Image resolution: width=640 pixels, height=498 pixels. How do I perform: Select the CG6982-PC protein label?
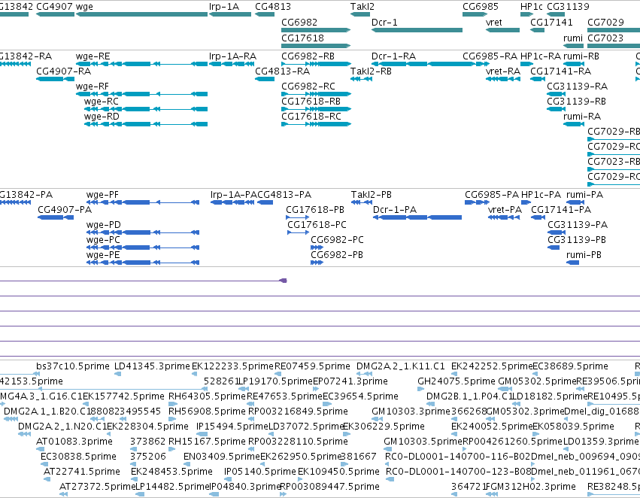337,240
